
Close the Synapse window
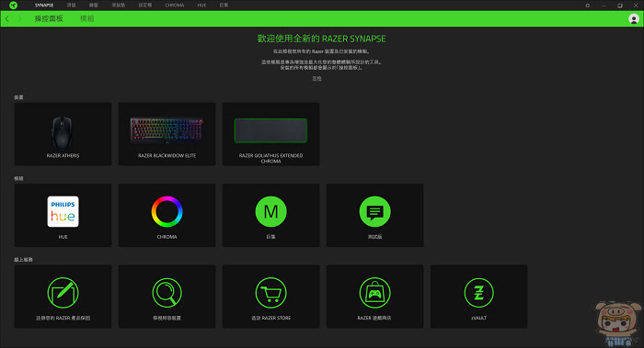coord(636,6)
